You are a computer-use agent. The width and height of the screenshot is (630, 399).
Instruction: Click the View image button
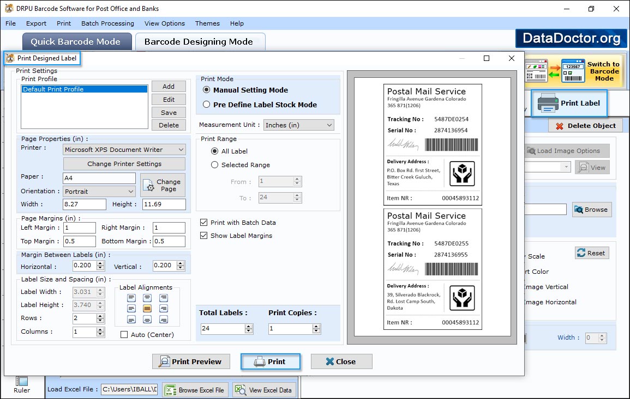click(x=592, y=168)
